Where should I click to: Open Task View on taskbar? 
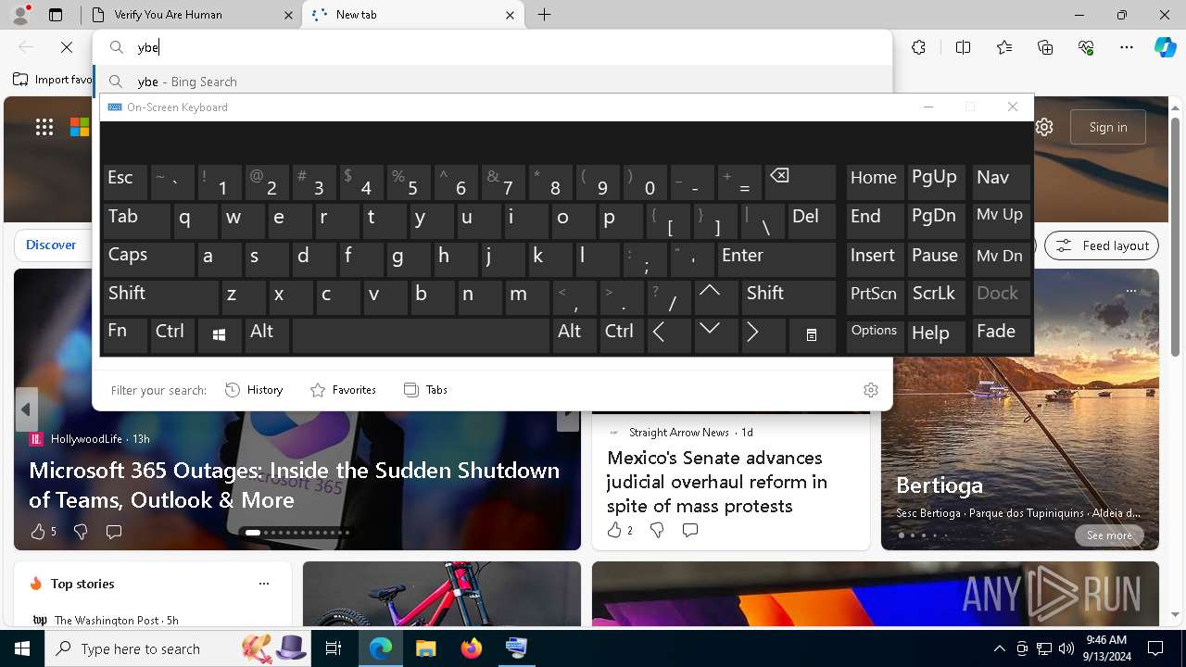[x=334, y=648]
